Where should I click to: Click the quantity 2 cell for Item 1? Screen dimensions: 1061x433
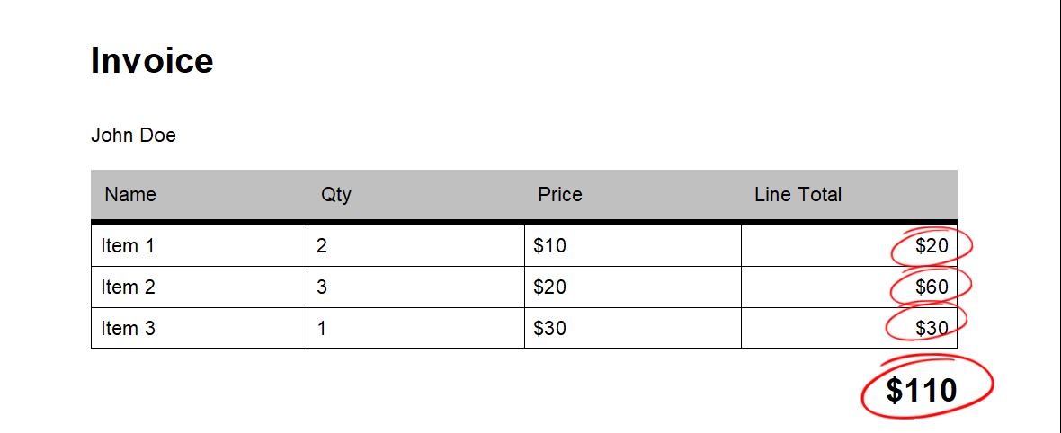(x=416, y=245)
